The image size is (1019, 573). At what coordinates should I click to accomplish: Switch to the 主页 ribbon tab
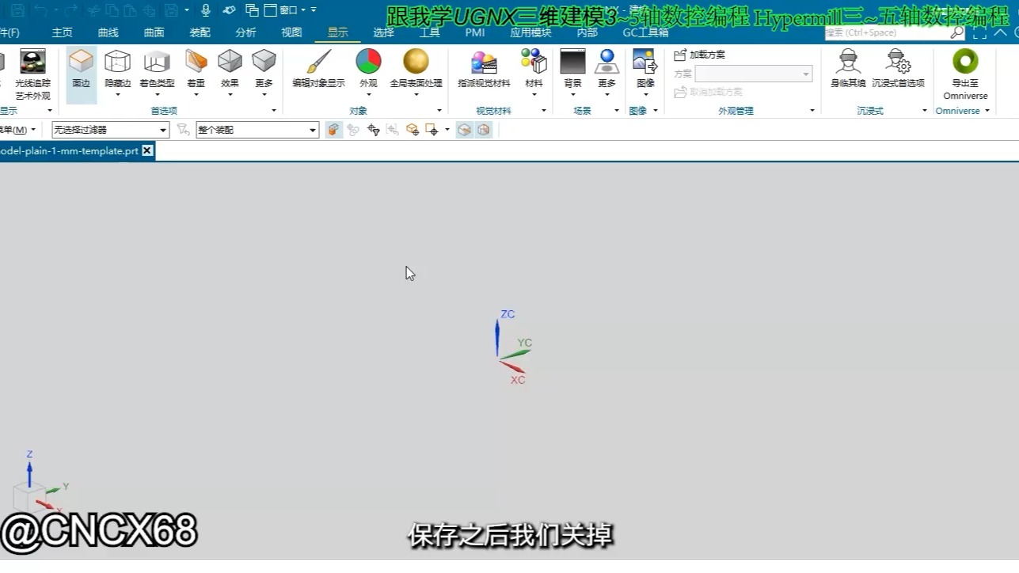pos(62,32)
